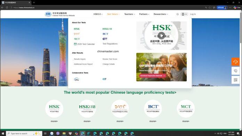This screenshot has height=136, width=242.
Task: Click more> under the YCT logo
Action: (120, 121)
